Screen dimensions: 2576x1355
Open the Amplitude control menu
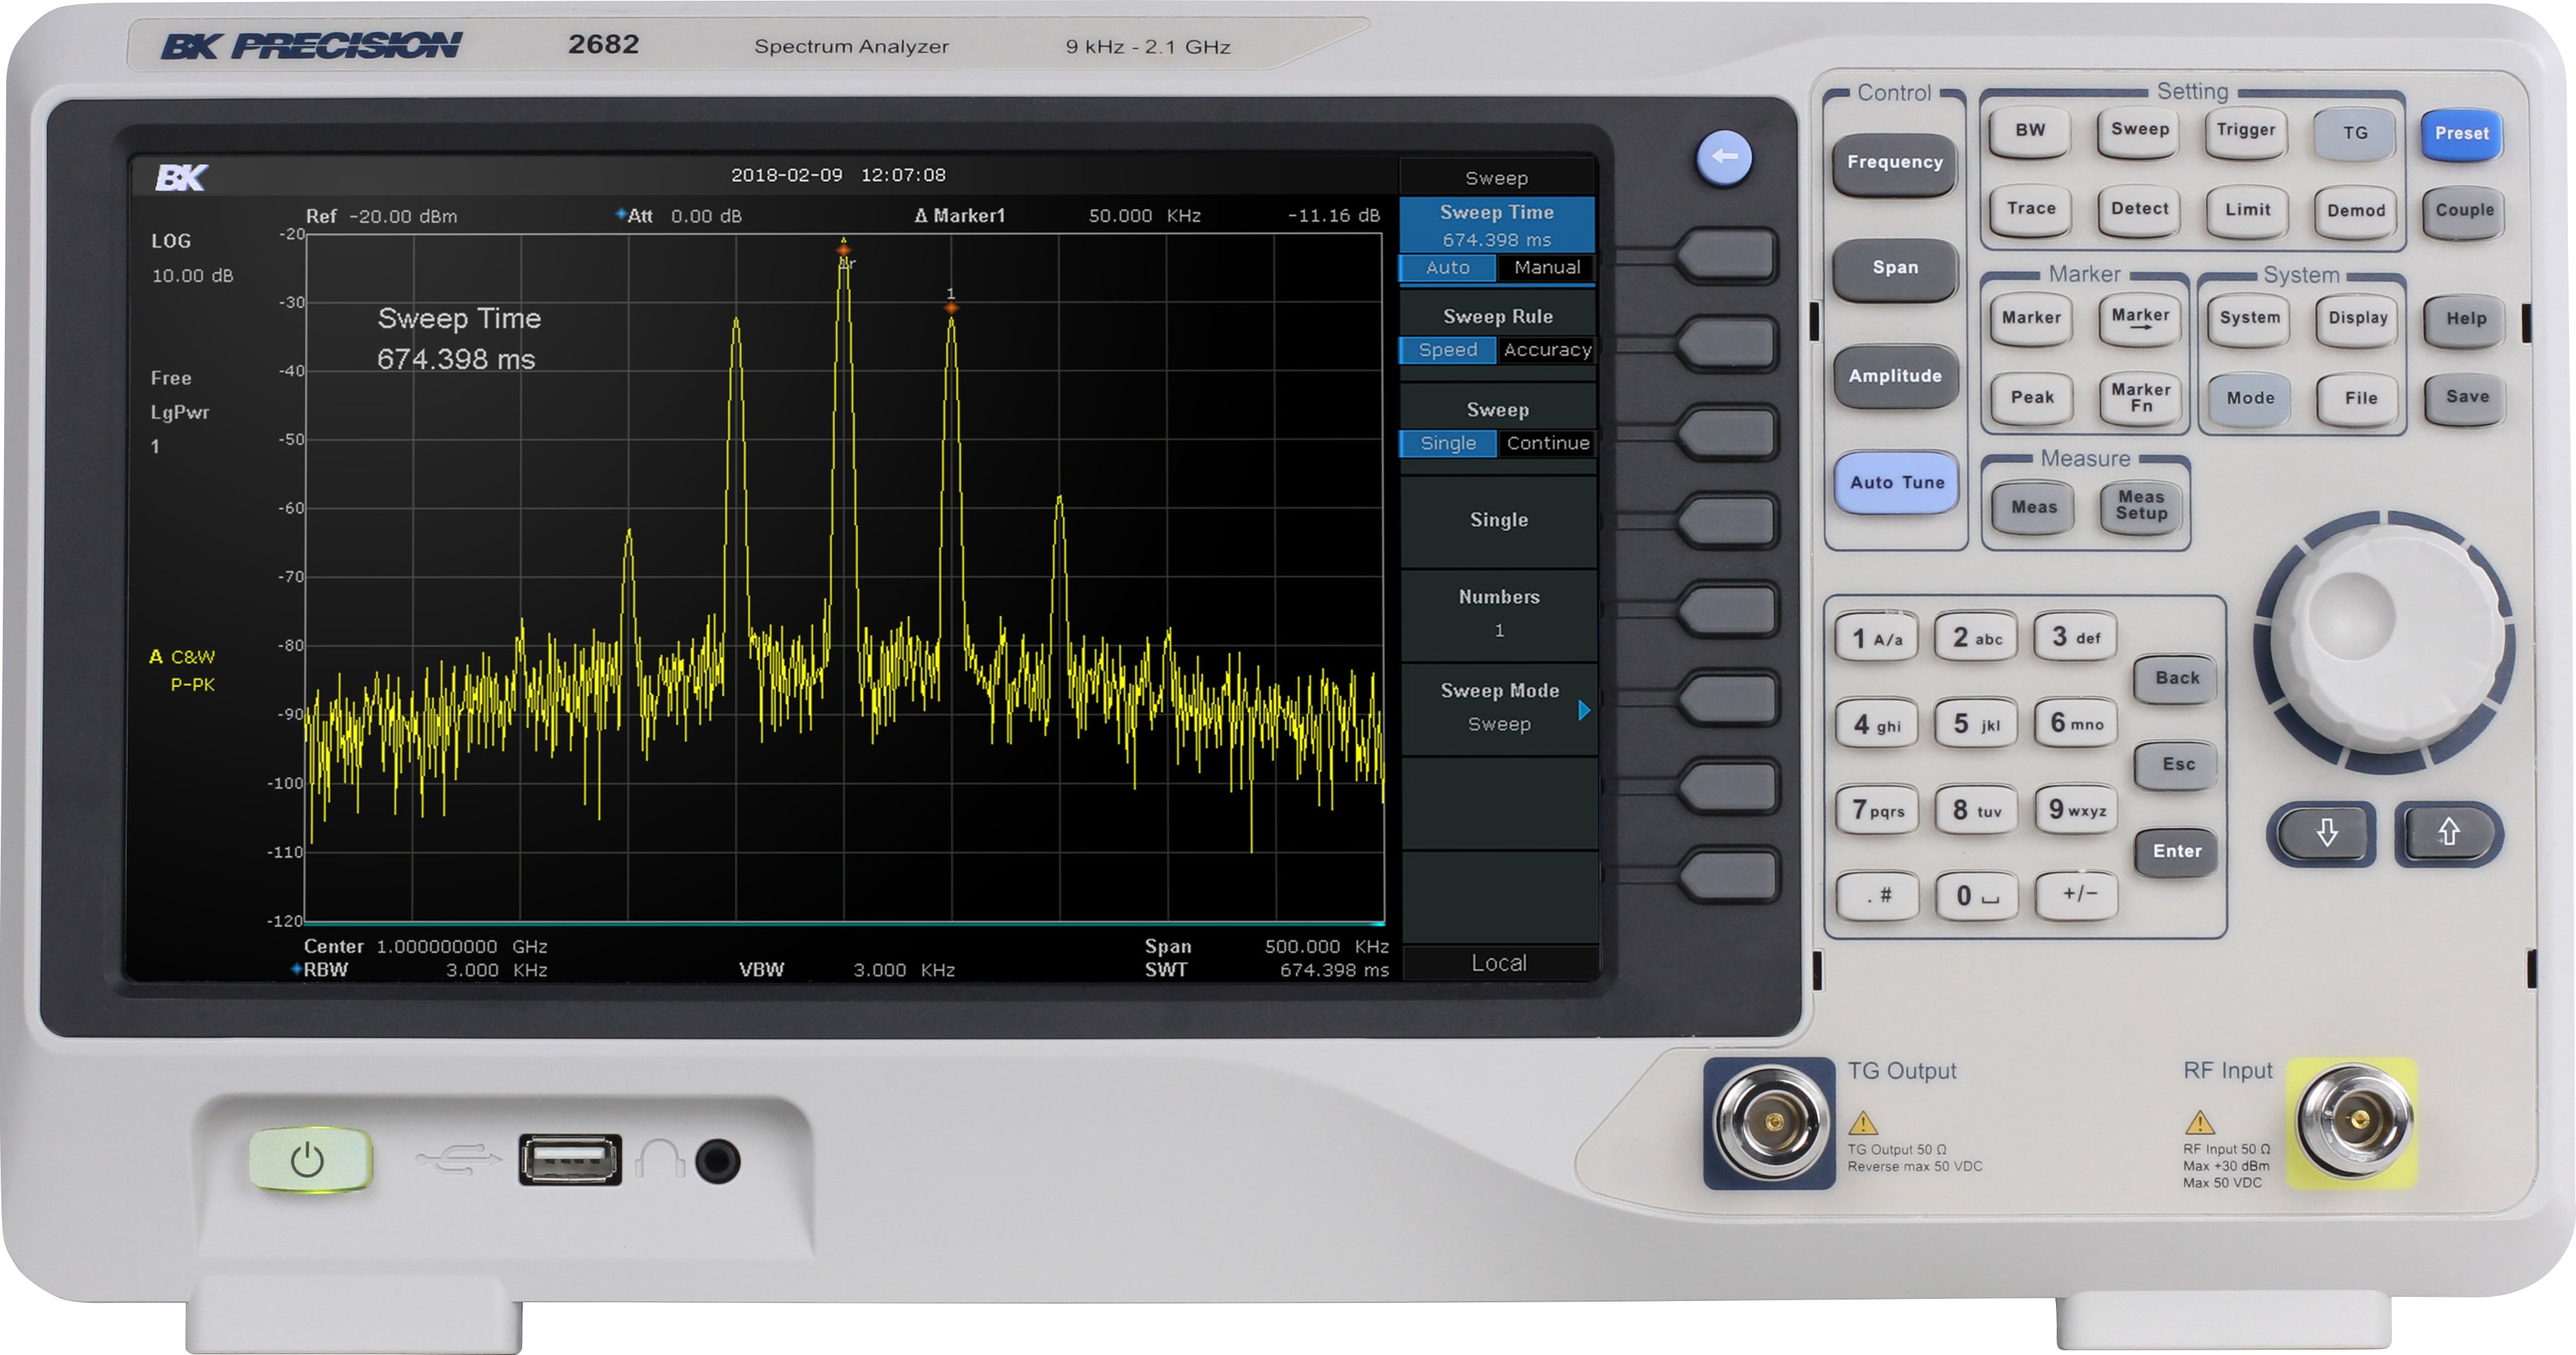click(x=1894, y=376)
